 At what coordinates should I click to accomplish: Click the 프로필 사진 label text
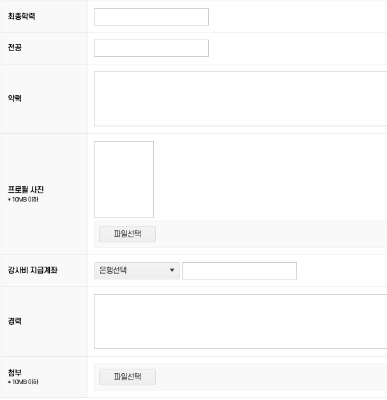[x=26, y=190]
